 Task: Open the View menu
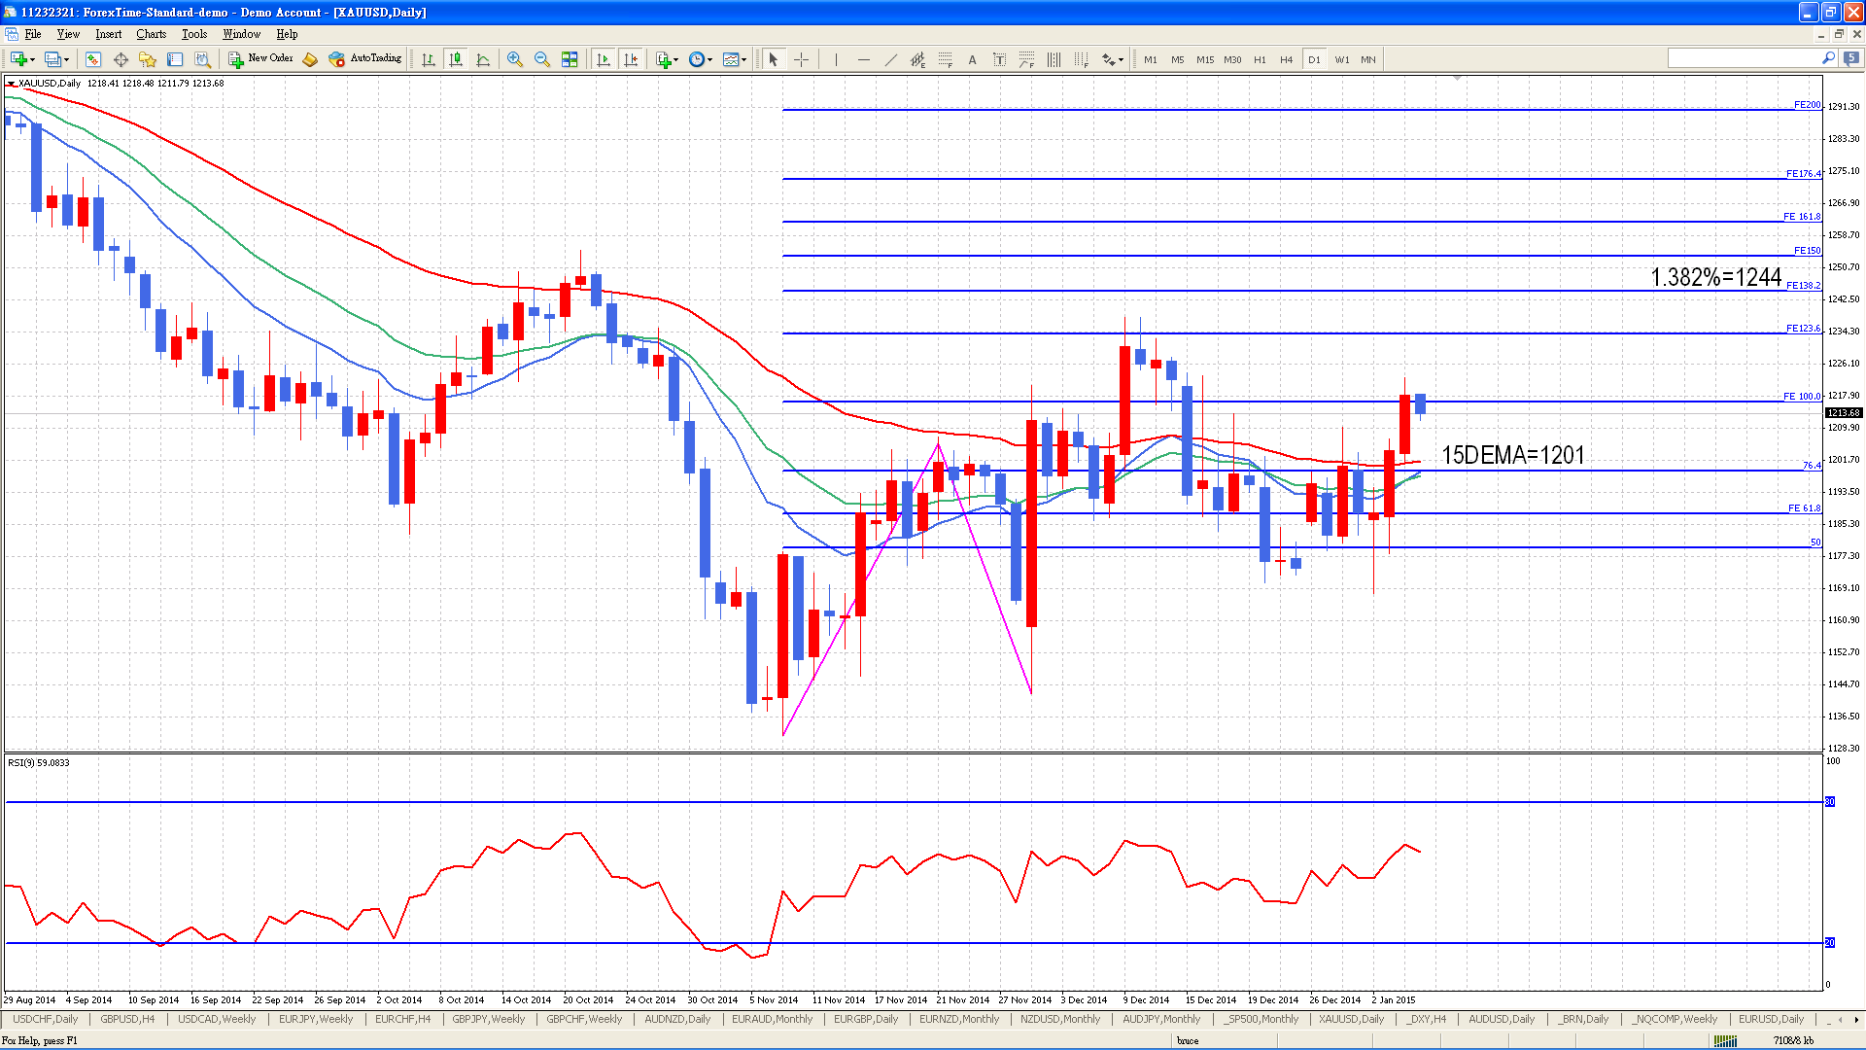point(68,34)
